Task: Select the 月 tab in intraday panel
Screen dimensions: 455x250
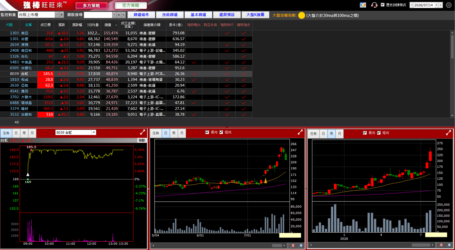Action: pos(32,133)
